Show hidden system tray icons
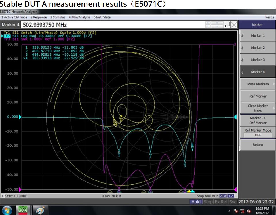276x215 pixels. (229, 211)
